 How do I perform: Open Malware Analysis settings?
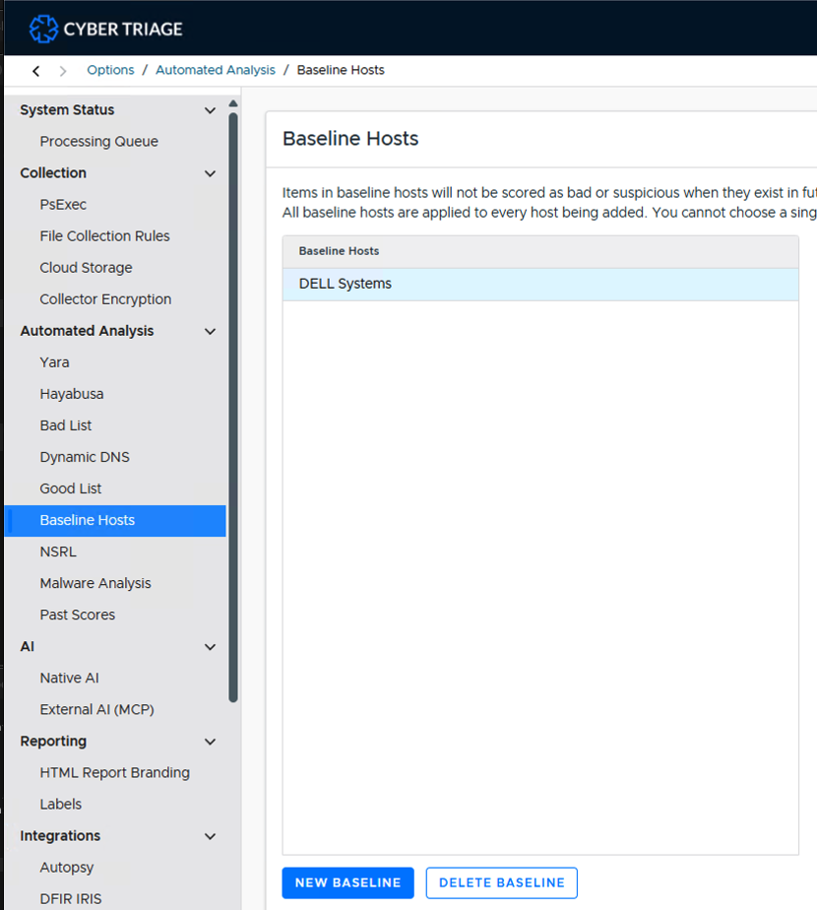click(95, 583)
